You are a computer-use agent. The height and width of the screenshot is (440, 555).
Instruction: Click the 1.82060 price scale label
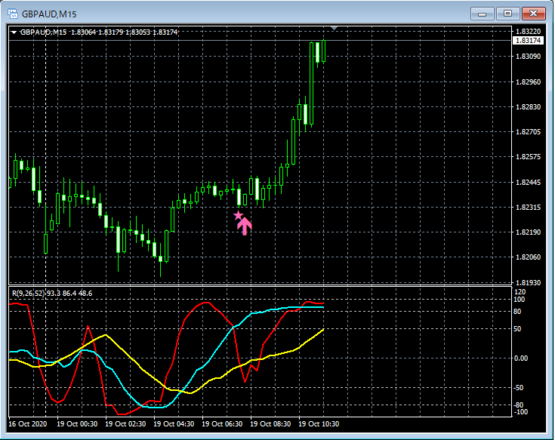coord(529,257)
